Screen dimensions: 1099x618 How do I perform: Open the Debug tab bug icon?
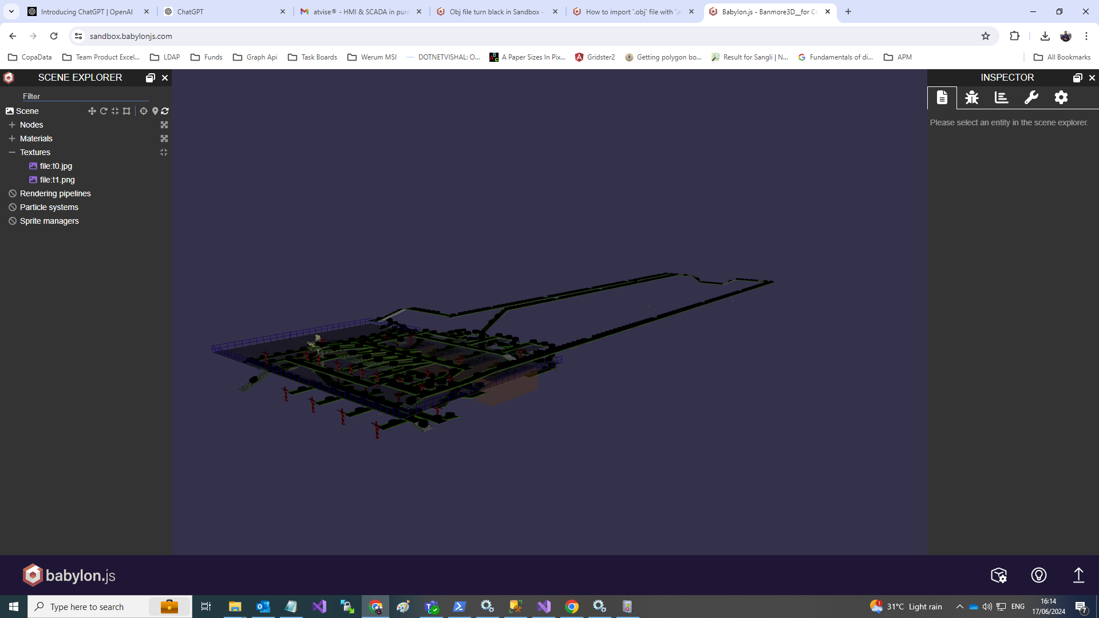point(971,98)
